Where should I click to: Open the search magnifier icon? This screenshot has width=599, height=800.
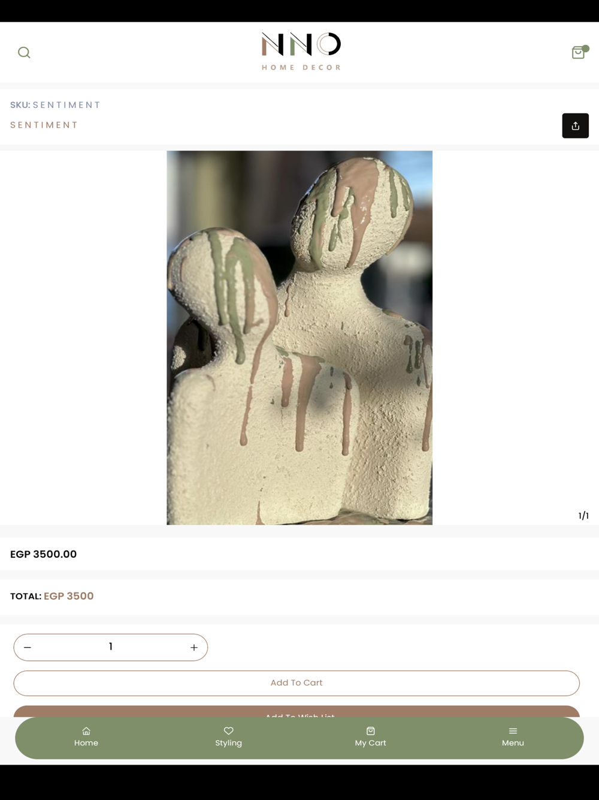pyautogui.click(x=24, y=53)
